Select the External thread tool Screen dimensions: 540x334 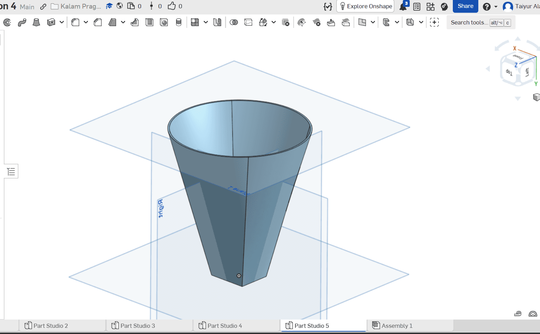(179, 22)
